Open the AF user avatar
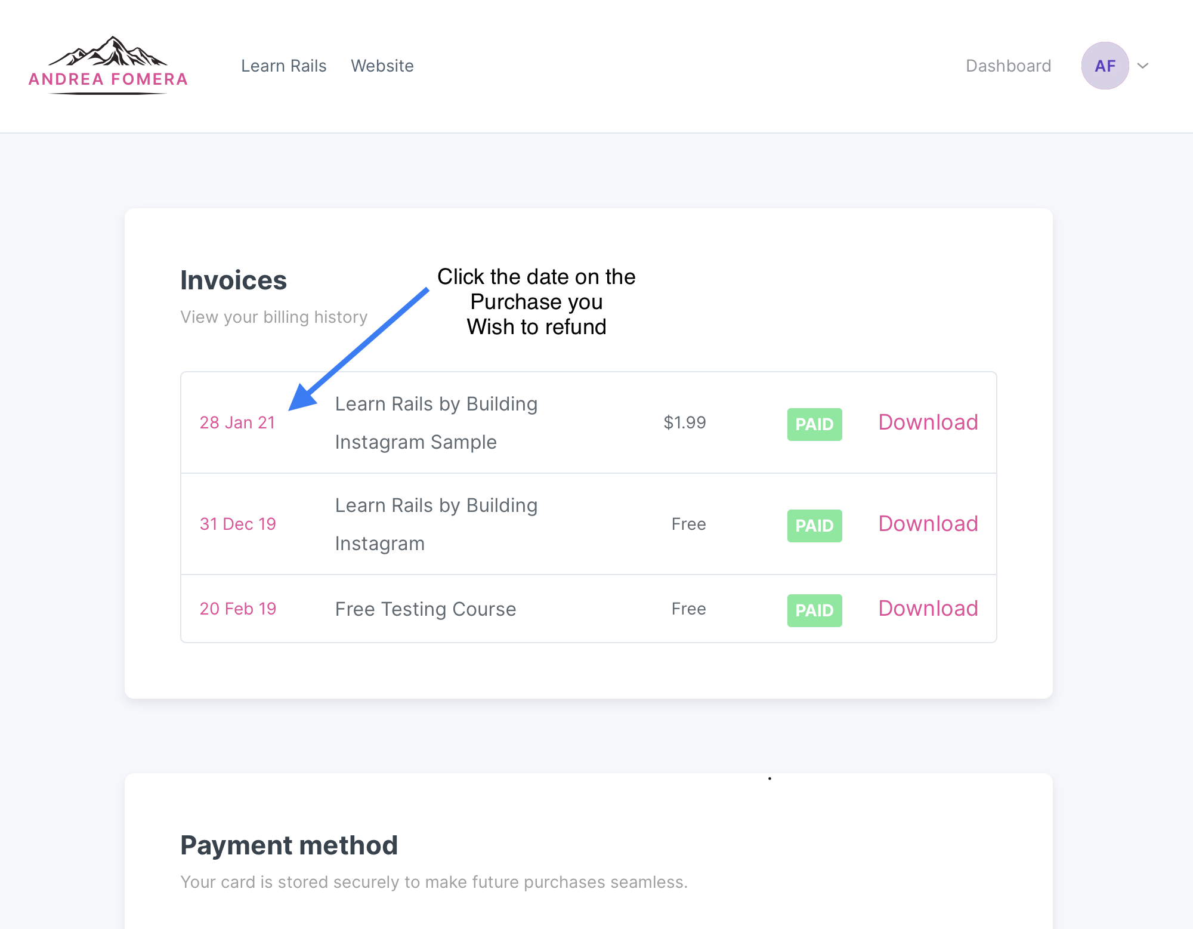The height and width of the screenshot is (929, 1193). (1105, 66)
